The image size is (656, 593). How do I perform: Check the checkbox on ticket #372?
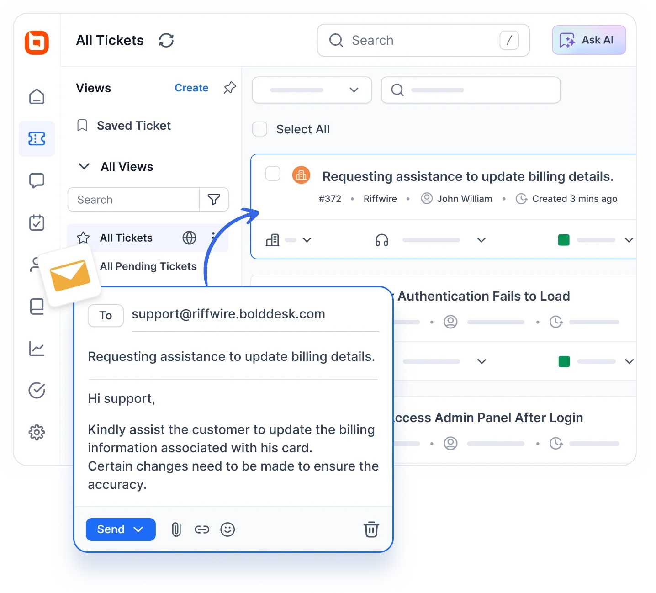273,174
